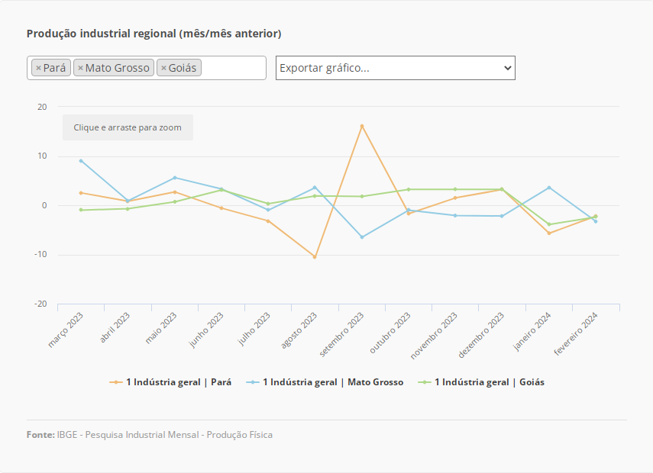Click Mato Grosso data point at março 2023
The width and height of the screenshot is (653, 473).
[x=81, y=161]
